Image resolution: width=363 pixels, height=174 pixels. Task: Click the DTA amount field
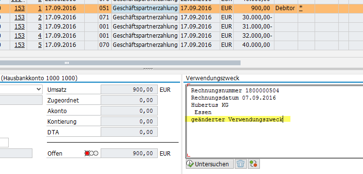pos(129,132)
